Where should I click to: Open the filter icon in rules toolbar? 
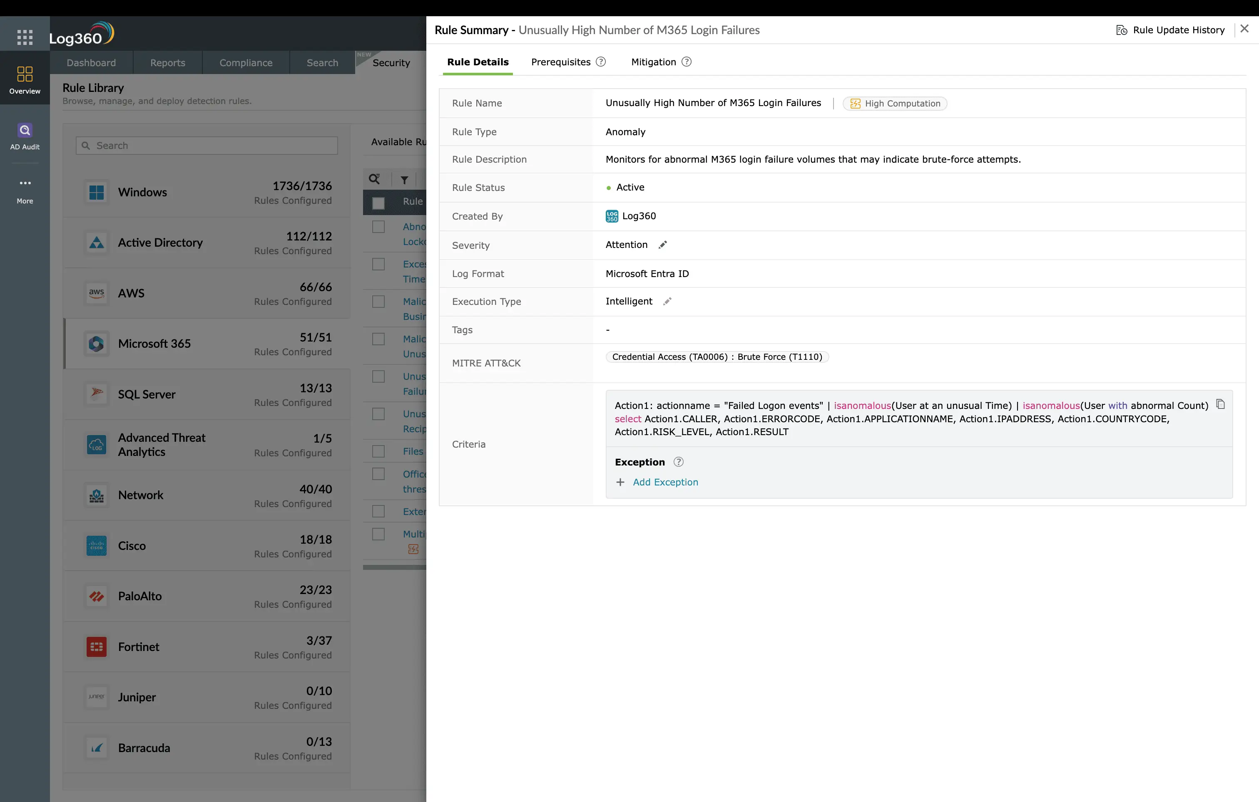coord(404,180)
